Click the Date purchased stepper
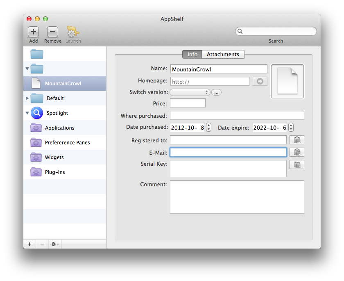Image resolution: width=344 pixels, height=281 pixels. point(208,128)
